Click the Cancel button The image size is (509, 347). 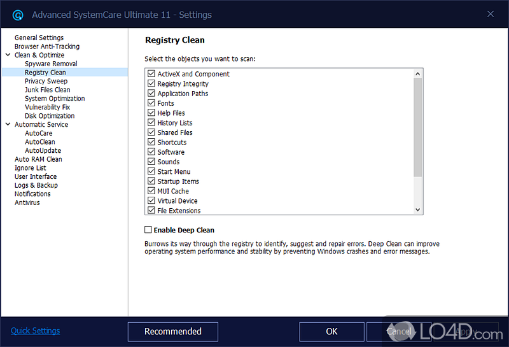(398, 331)
